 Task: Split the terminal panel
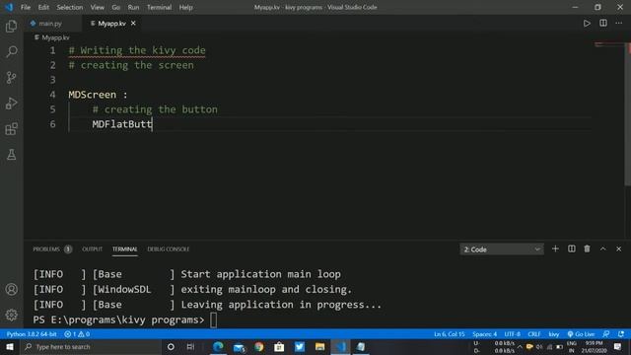click(572, 249)
